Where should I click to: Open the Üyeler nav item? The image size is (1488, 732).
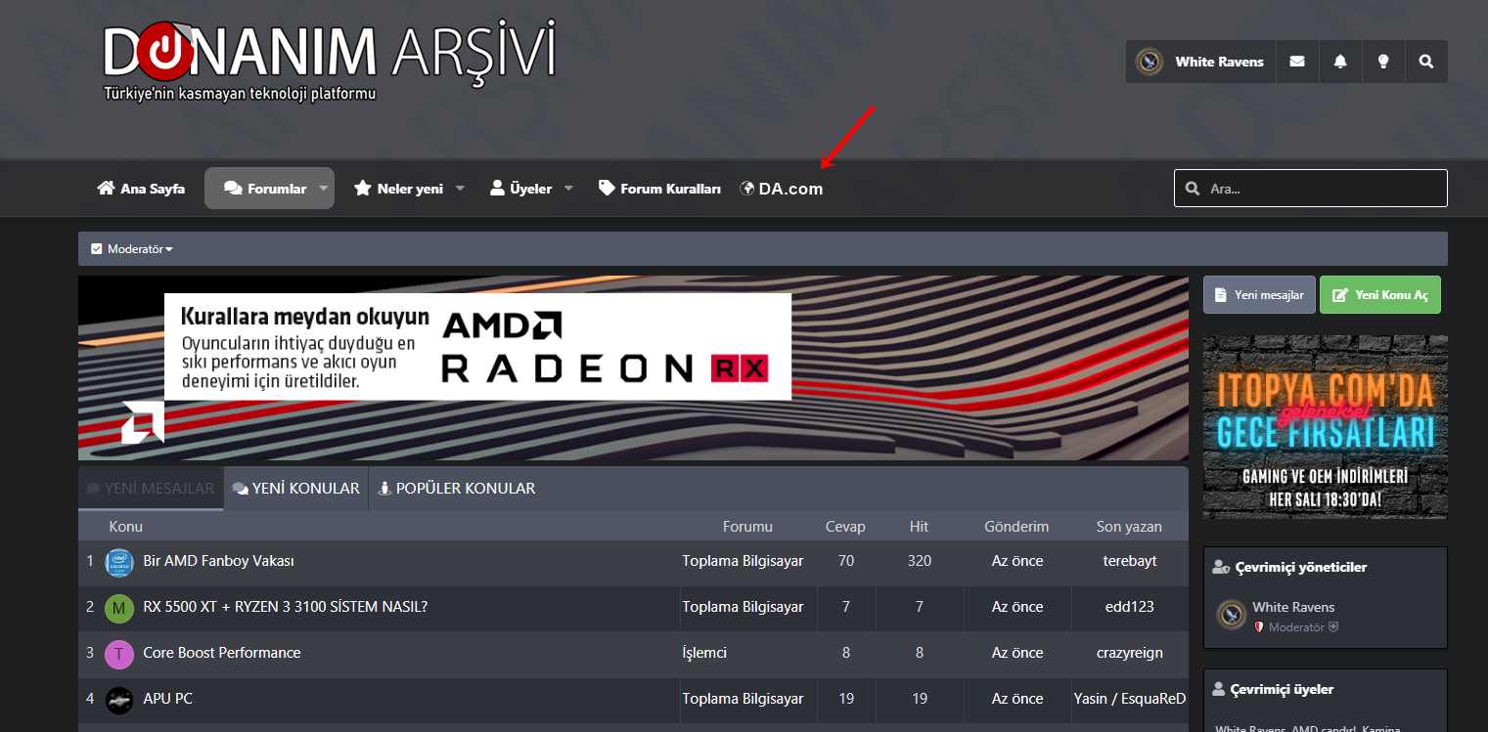(x=521, y=189)
